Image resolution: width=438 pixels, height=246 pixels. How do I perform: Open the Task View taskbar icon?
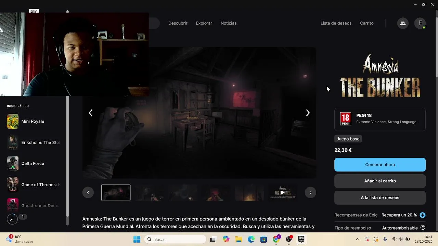213,239
